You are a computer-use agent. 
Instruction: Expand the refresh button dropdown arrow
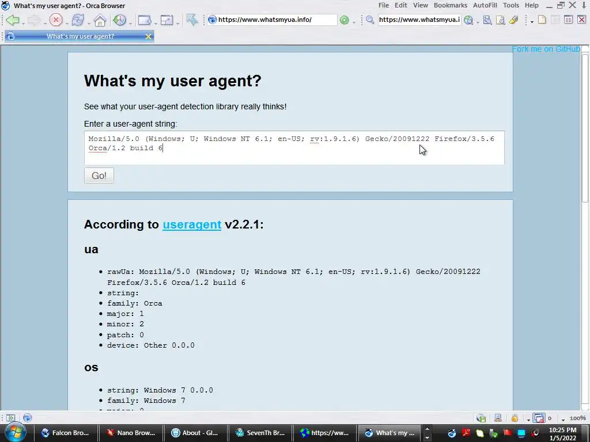coord(88,23)
